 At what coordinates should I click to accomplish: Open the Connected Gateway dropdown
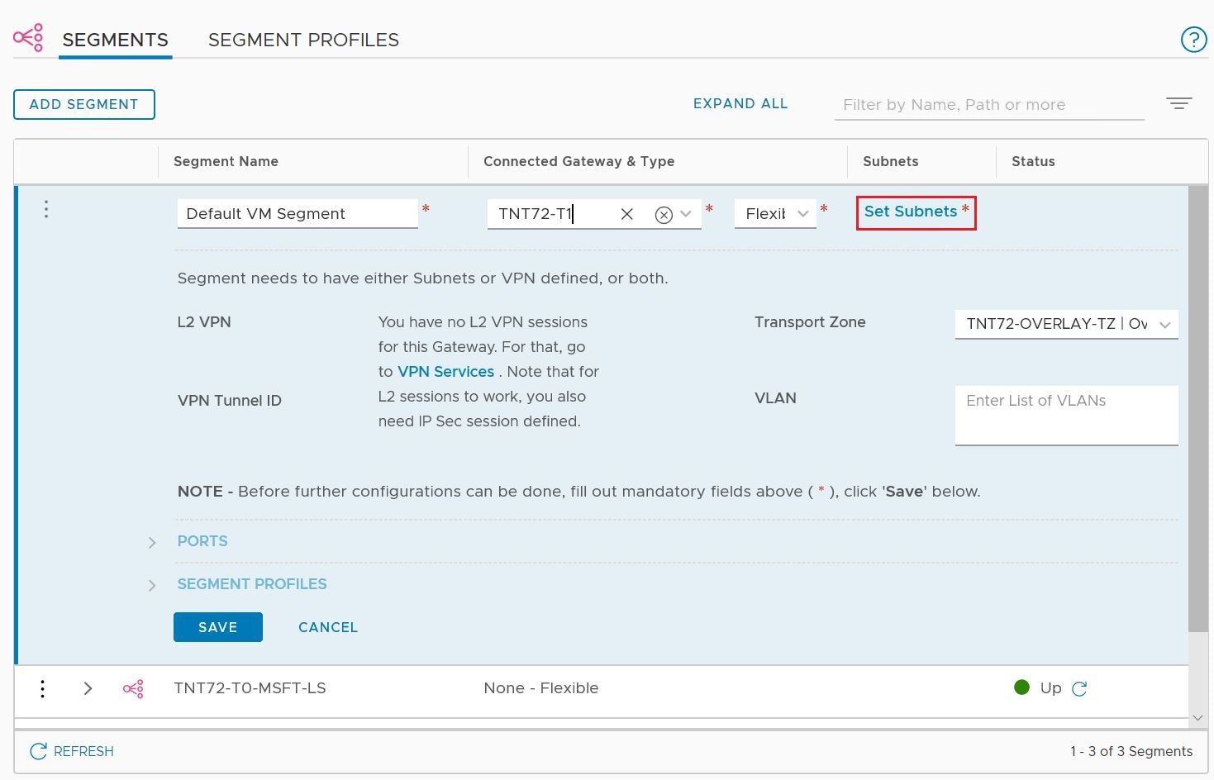pos(686,214)
